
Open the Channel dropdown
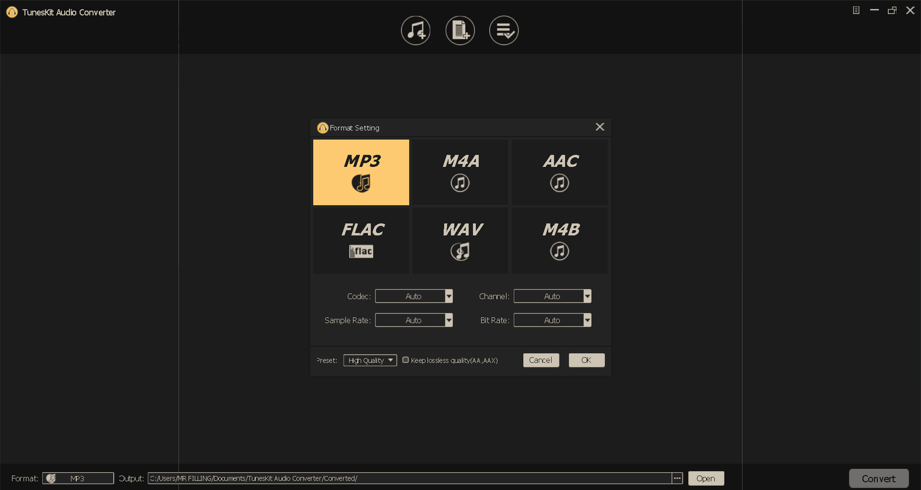point(553,296)
